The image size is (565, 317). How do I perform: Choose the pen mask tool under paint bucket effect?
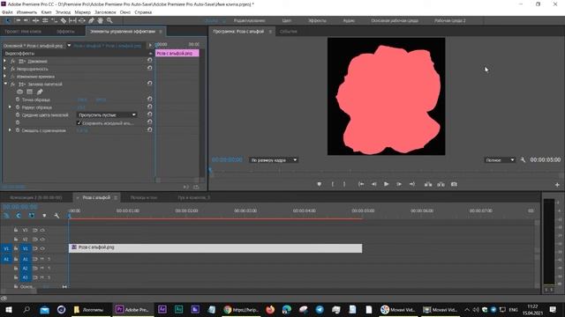40,92
